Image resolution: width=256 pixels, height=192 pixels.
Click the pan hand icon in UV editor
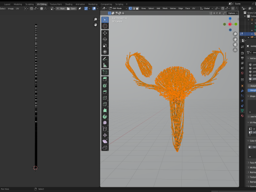[x=95, y=25]
